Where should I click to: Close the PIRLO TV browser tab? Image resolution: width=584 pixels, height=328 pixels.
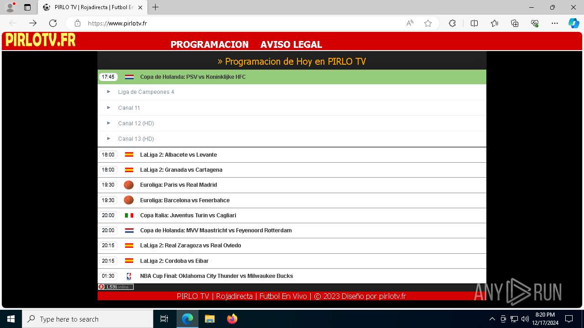pyautogui.click(x=141, y=7)
